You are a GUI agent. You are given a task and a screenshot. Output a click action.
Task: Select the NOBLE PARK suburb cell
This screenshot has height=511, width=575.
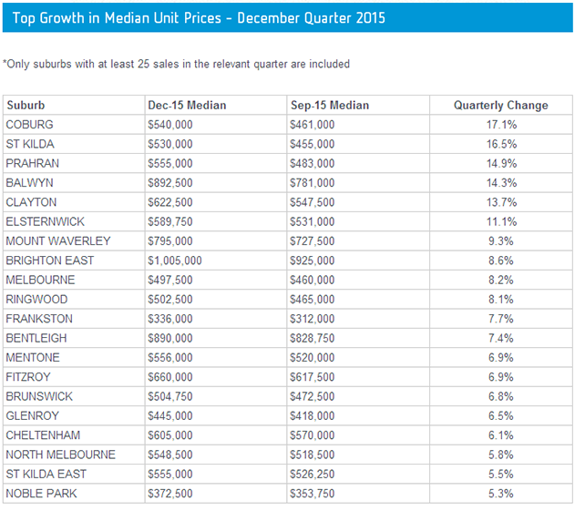click(x=40, y=493)
